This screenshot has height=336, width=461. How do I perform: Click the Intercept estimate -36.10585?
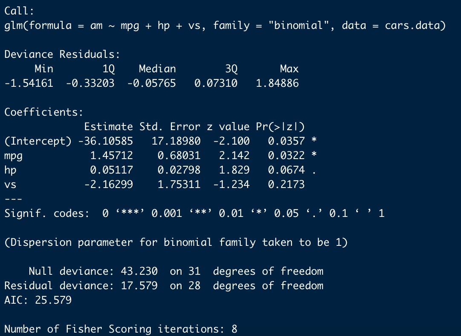[x=106, y=141]
